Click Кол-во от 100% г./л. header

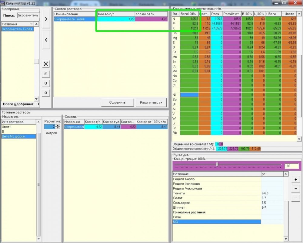152,122
